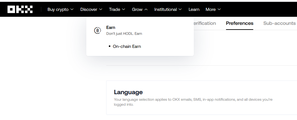Open the More menu

click(213, 9)
